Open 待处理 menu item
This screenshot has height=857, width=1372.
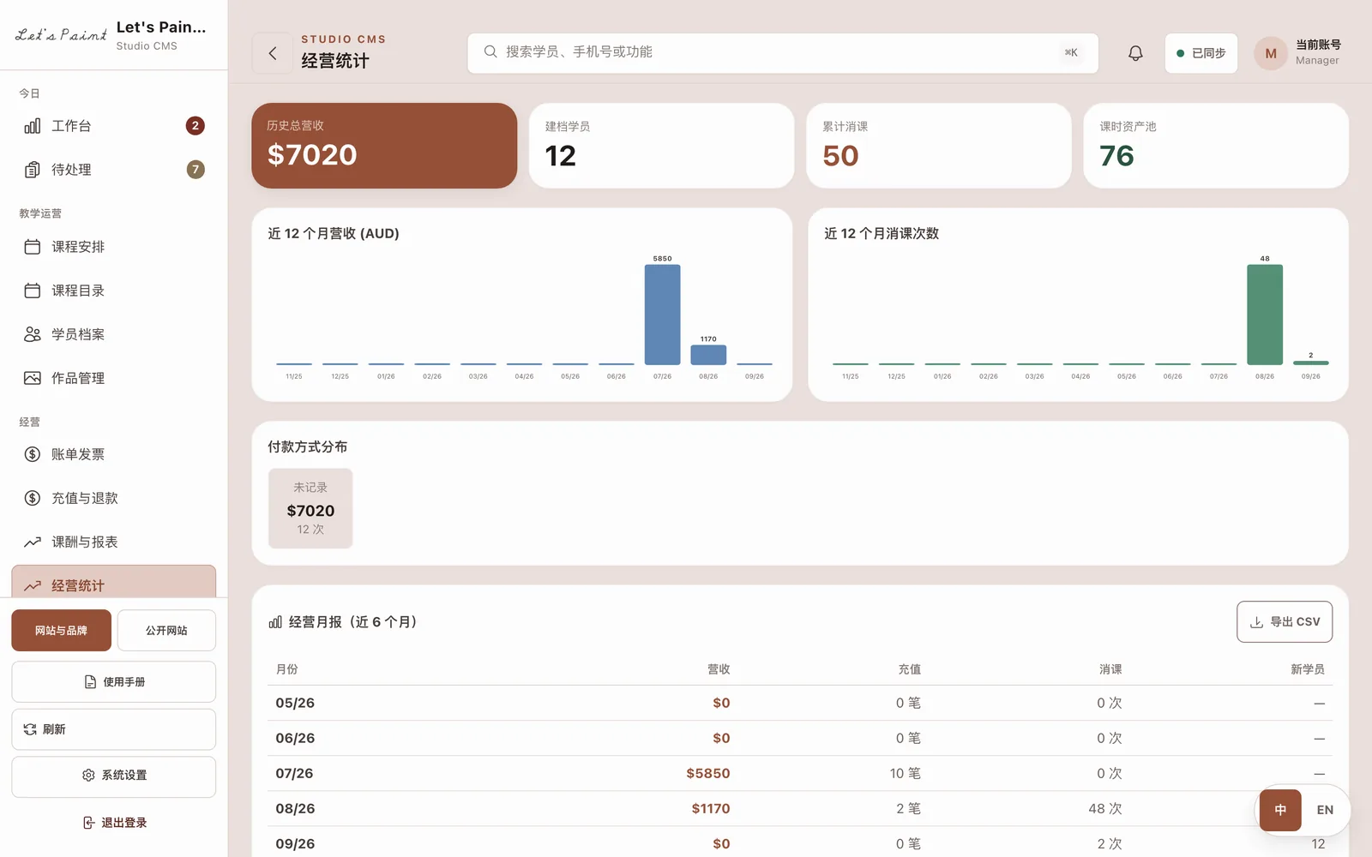pyautogui.click(x=113, y=170)
